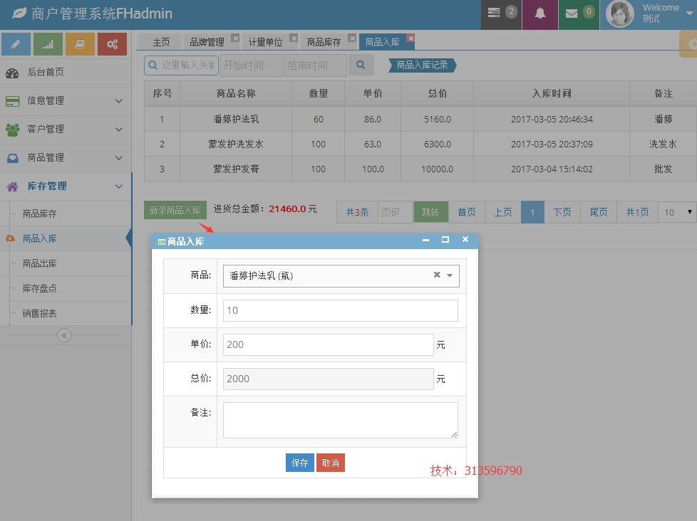Screen dimensions: 697x521
Task: Click the 保存 save button
Action: [299, 463]
